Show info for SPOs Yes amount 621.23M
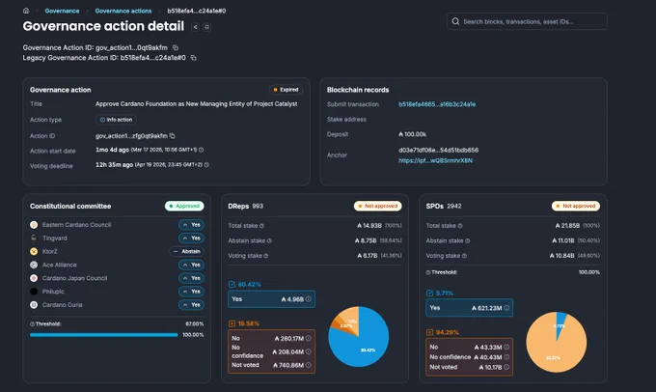This screenshot has width=656, height=392. (x=506, y=308)
